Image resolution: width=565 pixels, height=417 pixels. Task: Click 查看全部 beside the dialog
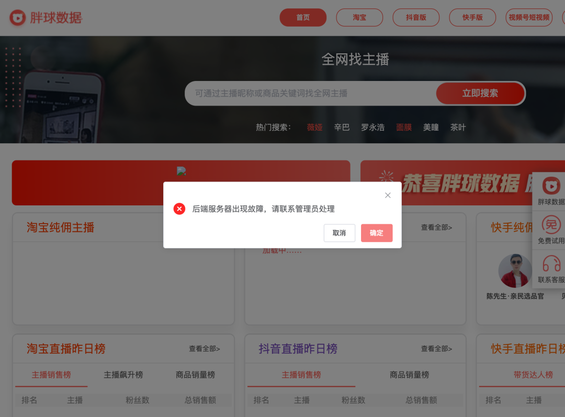(x=436, y=227)
